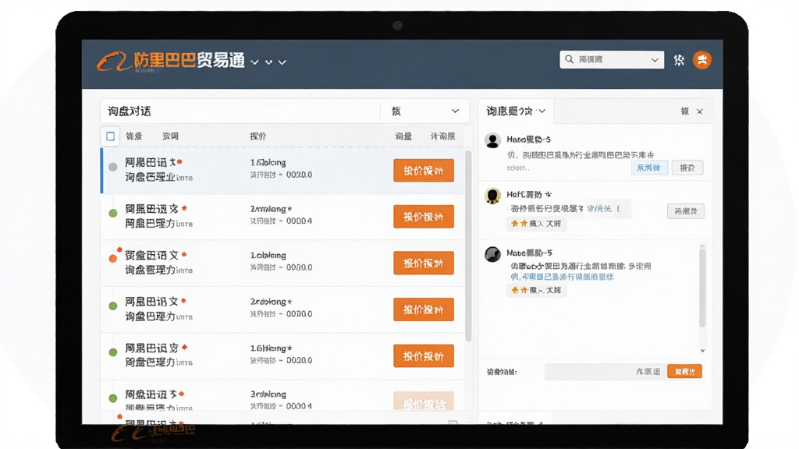Open settings icon beside the orange avatar
The height and width of the screenshot is (449, 799).
(x=679, y=60)
